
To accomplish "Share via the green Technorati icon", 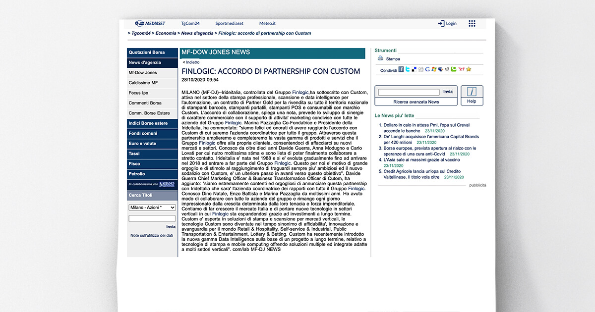I will pyautogui.click(x=453, y=69).
